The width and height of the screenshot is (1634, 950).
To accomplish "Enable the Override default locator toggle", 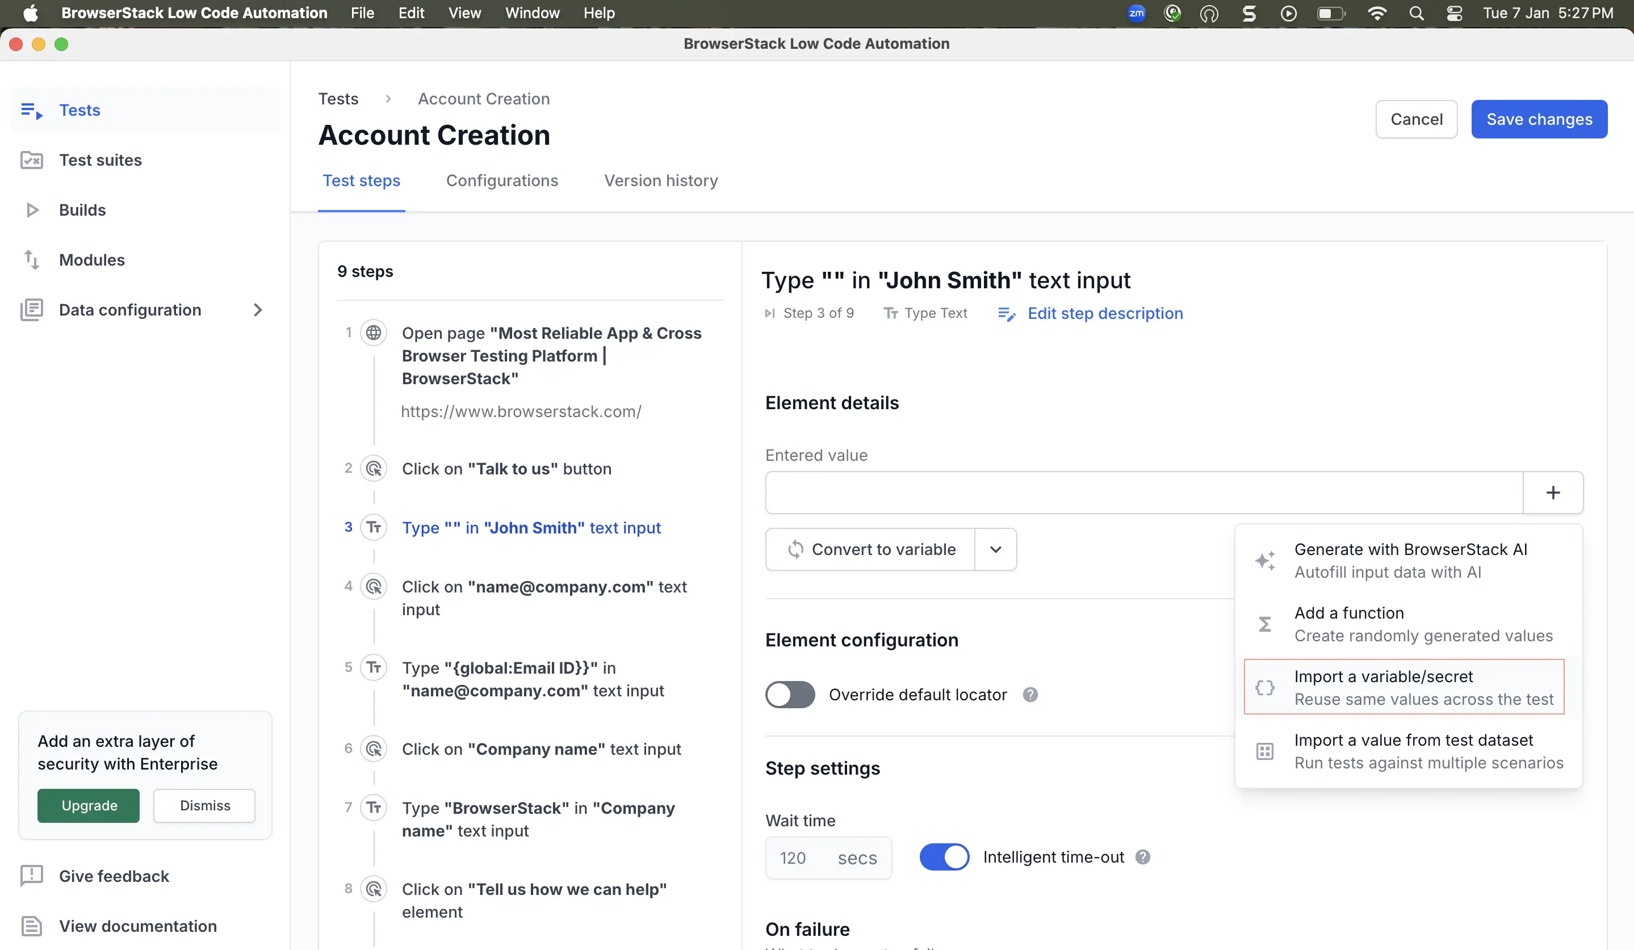I will [x=790, y=695].
